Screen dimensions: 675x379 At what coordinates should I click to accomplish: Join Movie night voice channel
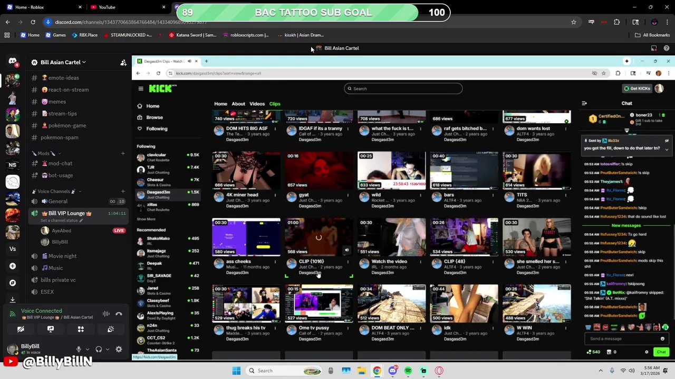coord(62,256)
